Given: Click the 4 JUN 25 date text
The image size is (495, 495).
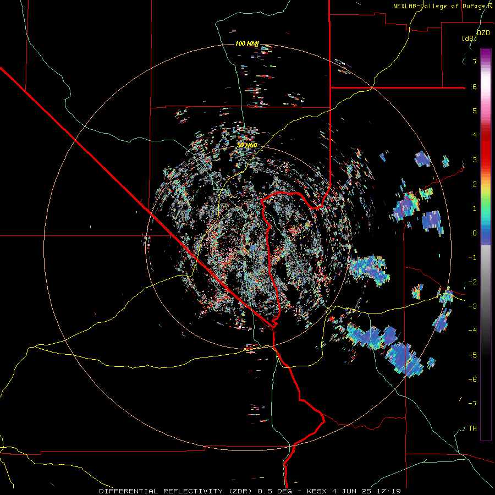Looking at the screenshot, I should [351, 491].
